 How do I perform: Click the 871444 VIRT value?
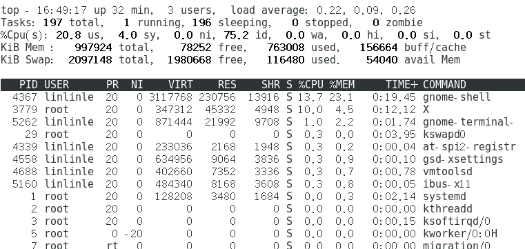(174, 122)
